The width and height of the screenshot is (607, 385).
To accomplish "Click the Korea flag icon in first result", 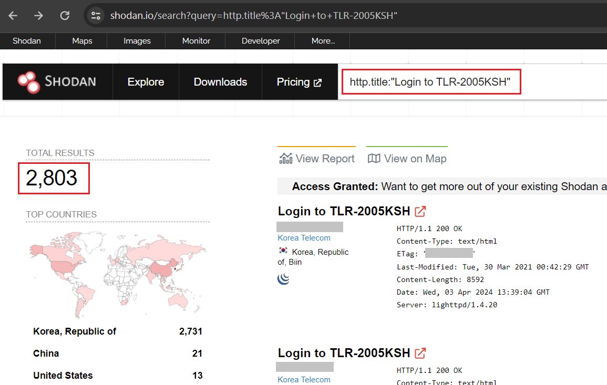I will point(283,251).
